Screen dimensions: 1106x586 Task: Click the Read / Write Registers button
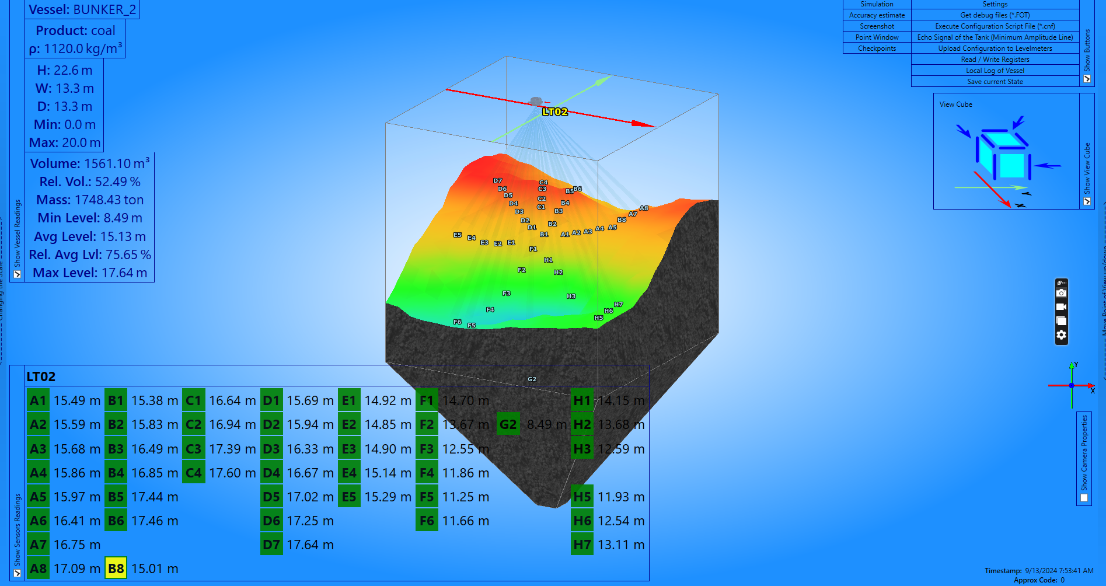995,60
